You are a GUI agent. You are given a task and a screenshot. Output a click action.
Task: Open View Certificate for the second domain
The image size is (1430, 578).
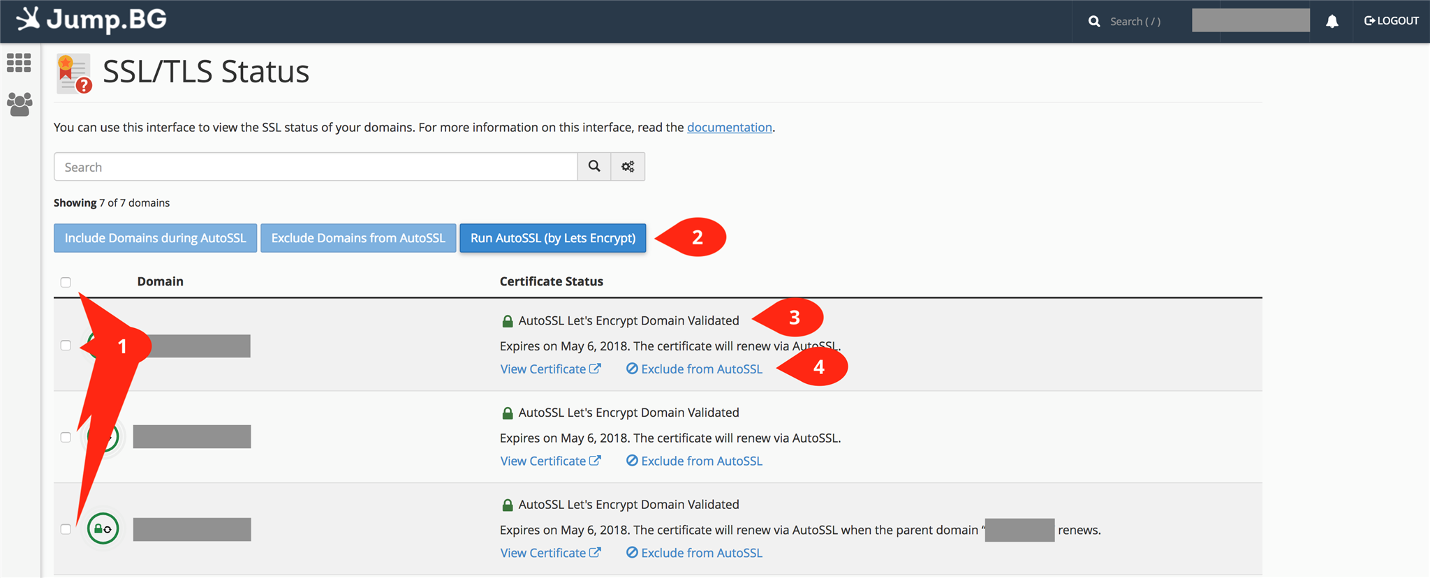tap(550, 461)
